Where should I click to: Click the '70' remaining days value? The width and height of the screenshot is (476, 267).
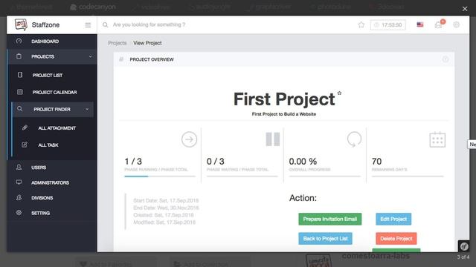[x=376, y=162]
